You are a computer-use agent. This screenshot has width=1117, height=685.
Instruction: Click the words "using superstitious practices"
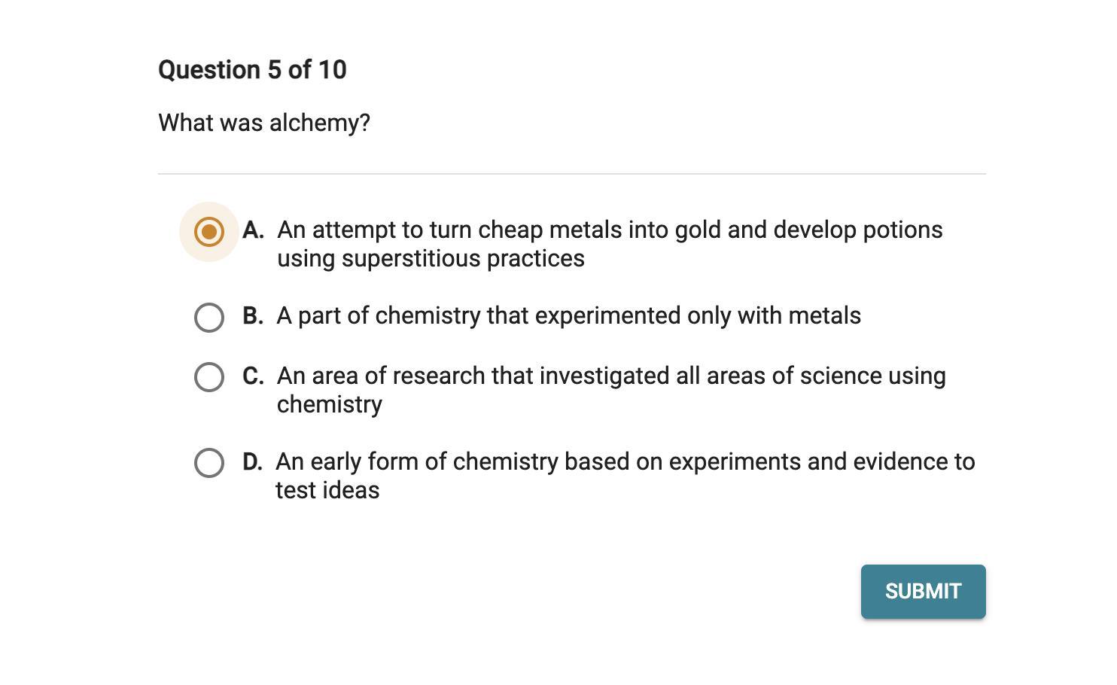[x=431, y=258]
